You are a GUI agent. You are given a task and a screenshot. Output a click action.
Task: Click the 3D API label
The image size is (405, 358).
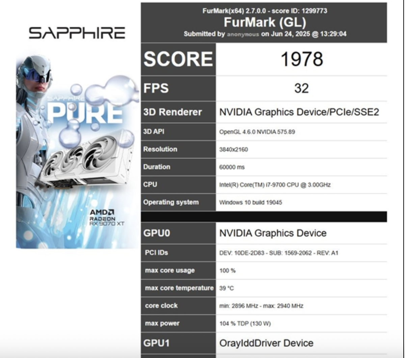(154, 132)
